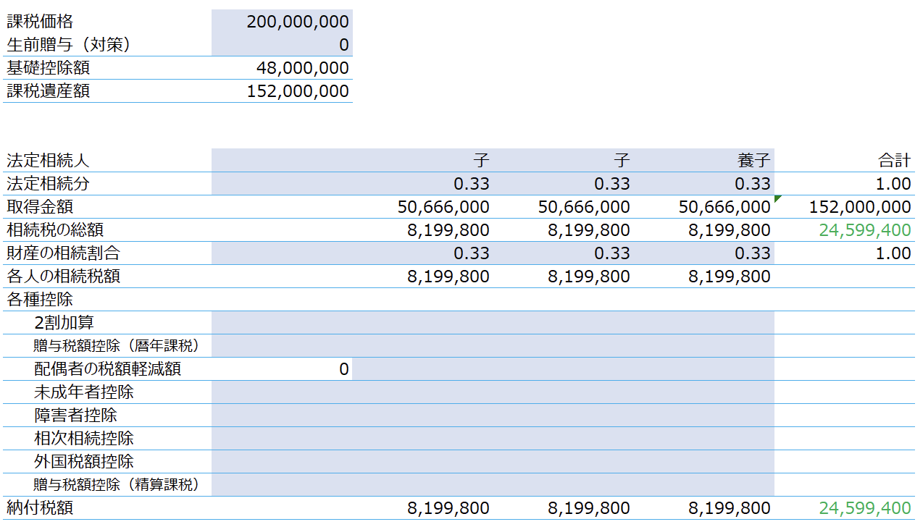The image size is (923, 527).
Task: Select the 基礎控除額 value 48,000,000
Action: click(282, 68)
